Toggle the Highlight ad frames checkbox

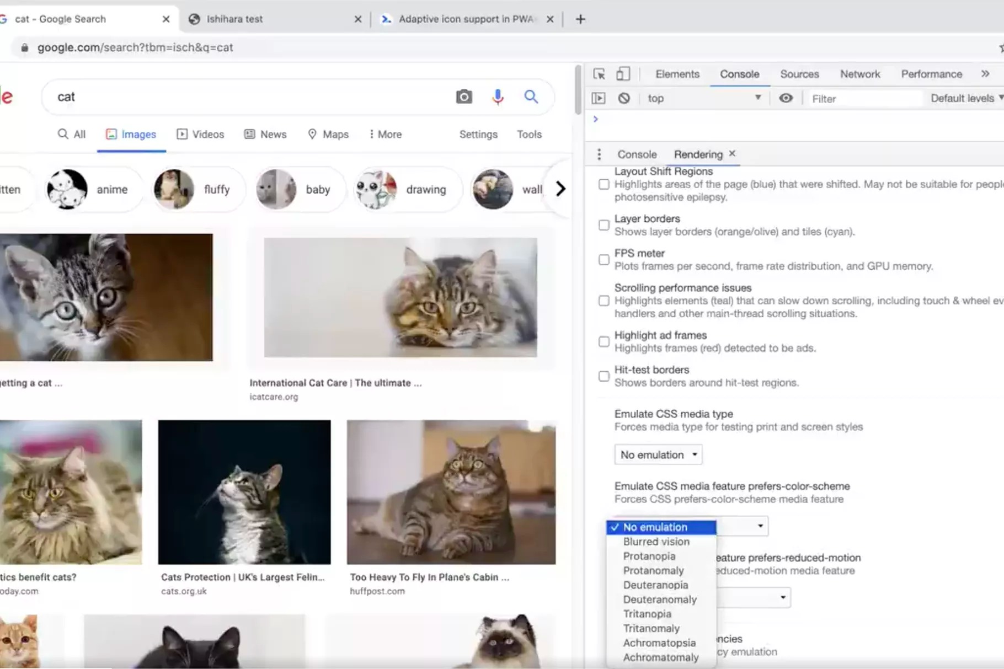click(x=604, y=342)
